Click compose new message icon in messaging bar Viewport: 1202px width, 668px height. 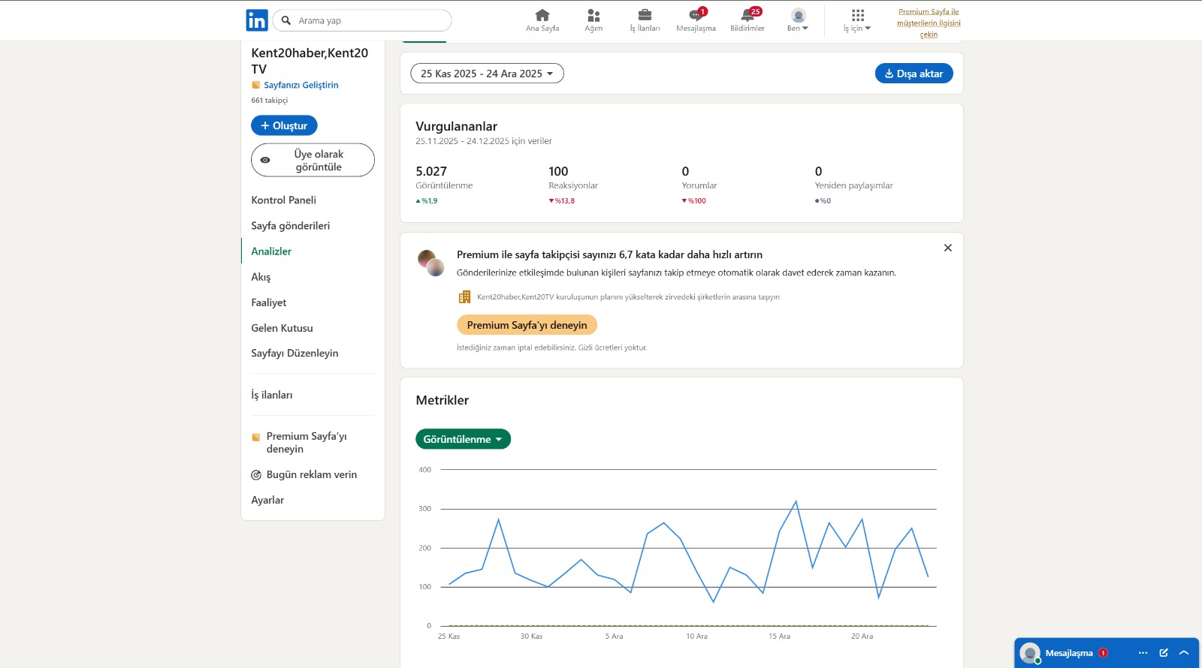click(x=1164, y=653)
